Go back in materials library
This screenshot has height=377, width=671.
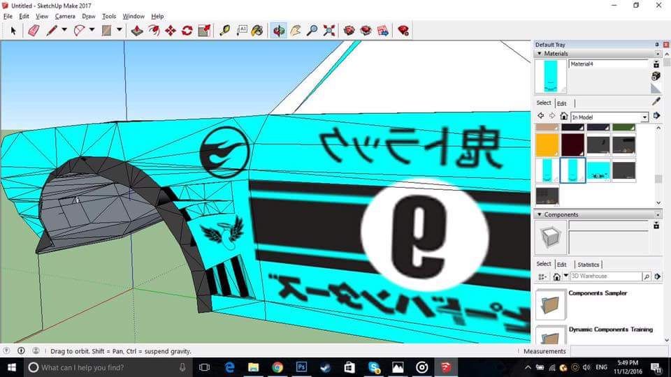[541, 116]
